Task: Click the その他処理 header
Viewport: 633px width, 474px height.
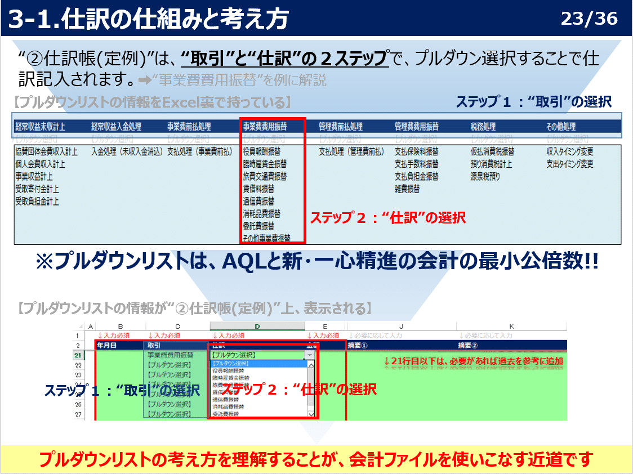Action: coord(561,126)
